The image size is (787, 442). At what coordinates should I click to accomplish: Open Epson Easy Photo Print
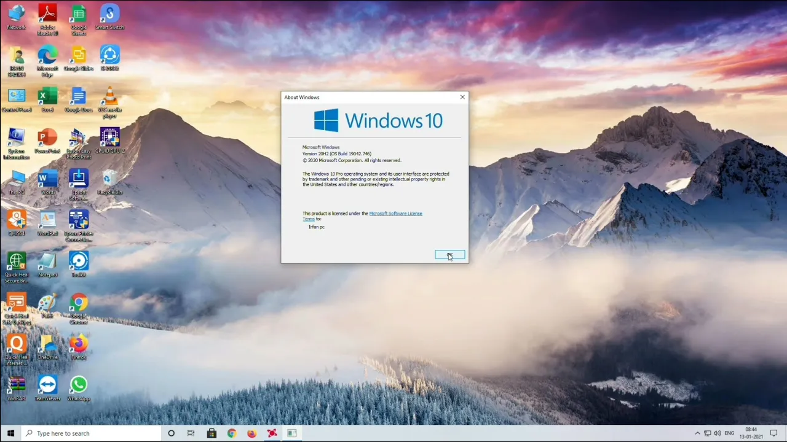(x=79, y=144)
